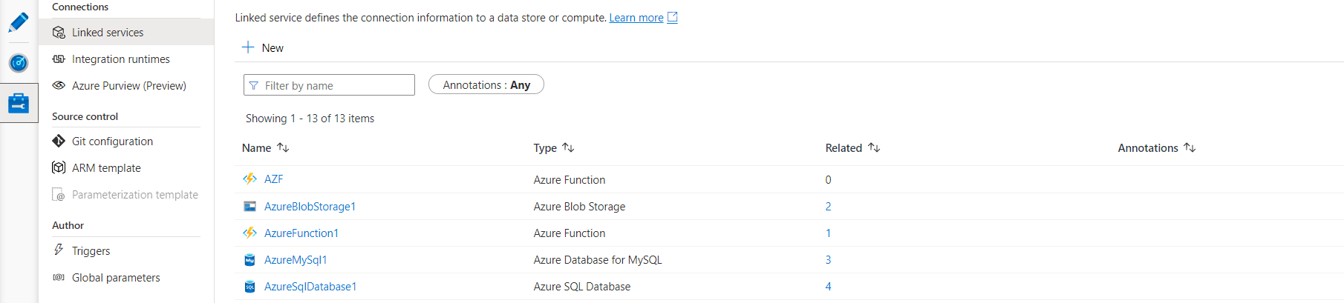Open Integration runtimes in the sidebar

[x=120, y=59]
